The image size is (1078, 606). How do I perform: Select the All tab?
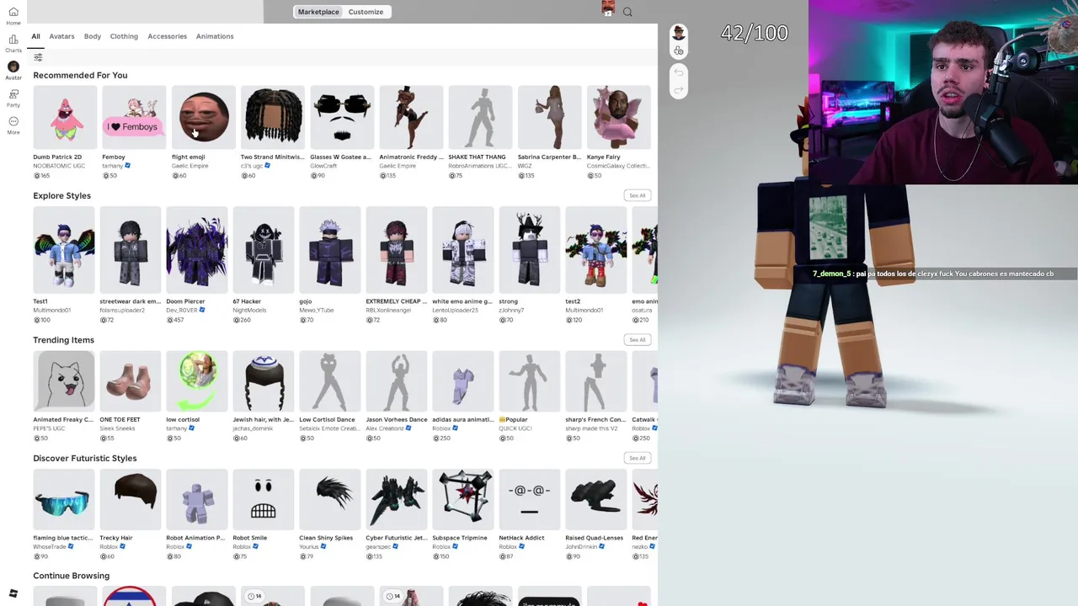coord(35,36)
